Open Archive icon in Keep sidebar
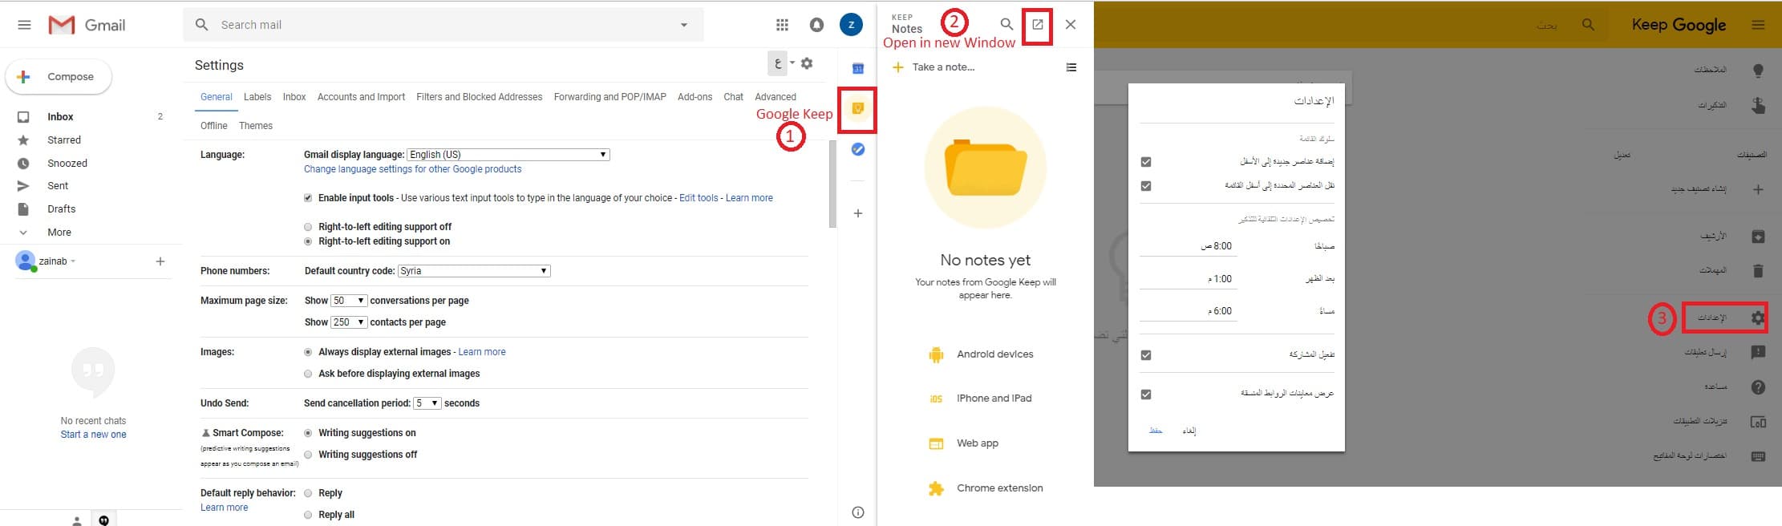 tap(1757, 237)
